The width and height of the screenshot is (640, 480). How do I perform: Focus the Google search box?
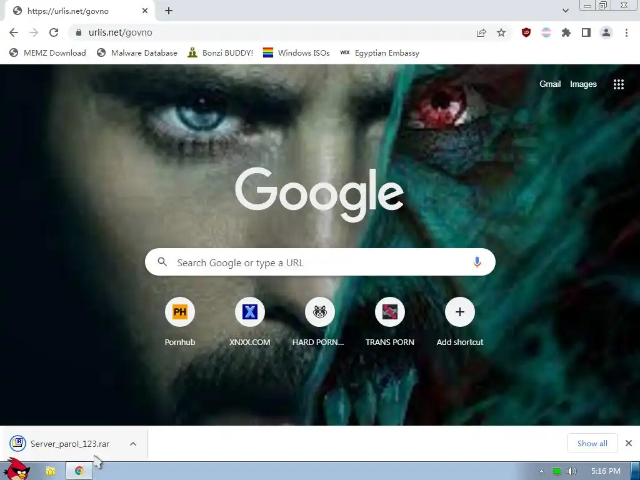pos(320,262)
